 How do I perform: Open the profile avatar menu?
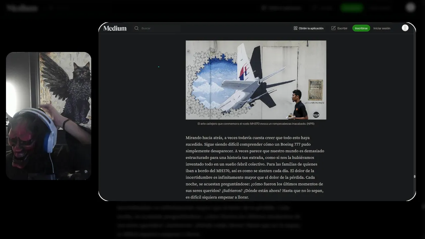pos(405,28)
